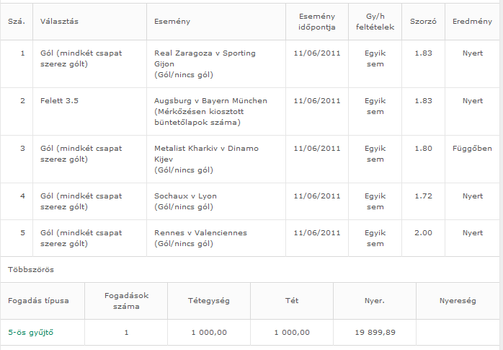Image resolution: width=503 pixels, height=350 pixels.
Task: Select the 1.72 odds value
Action: (x=423, y=196)
